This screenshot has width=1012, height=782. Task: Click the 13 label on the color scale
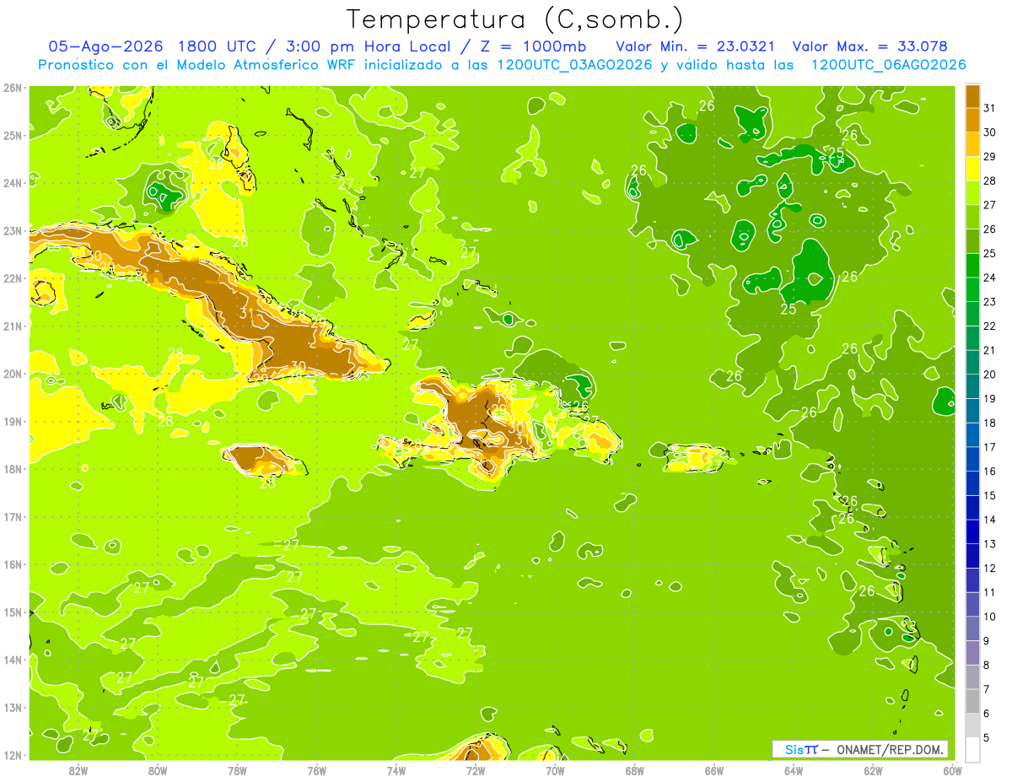(990, 543)
